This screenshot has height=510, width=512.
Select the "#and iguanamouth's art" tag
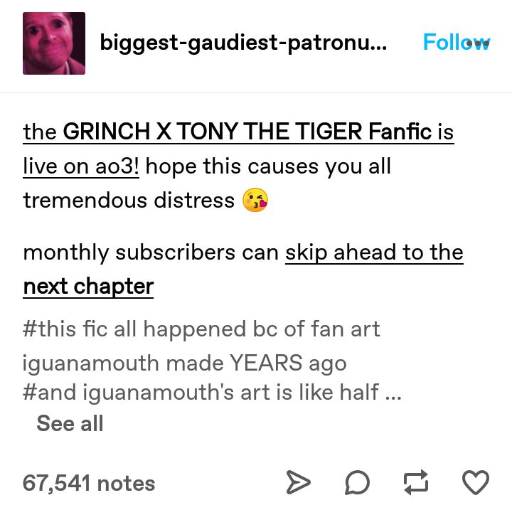coord(201,392)
